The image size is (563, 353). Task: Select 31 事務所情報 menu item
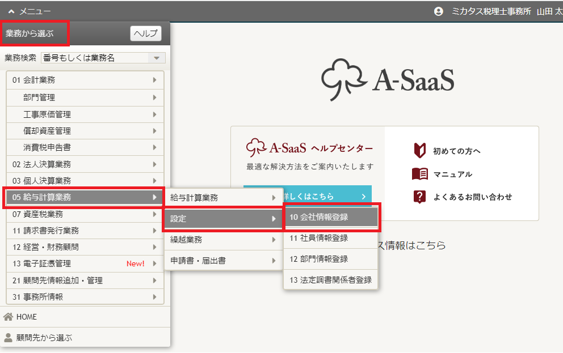pyautogui.click(x=85, y=297)
